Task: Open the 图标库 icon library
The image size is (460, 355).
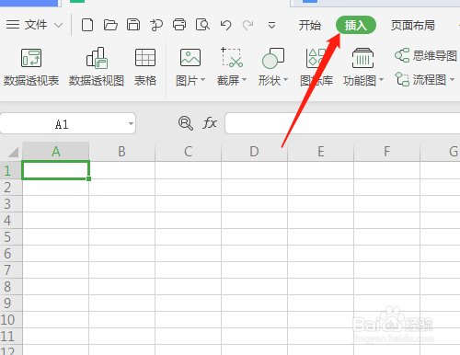Action: click(316, 67)
